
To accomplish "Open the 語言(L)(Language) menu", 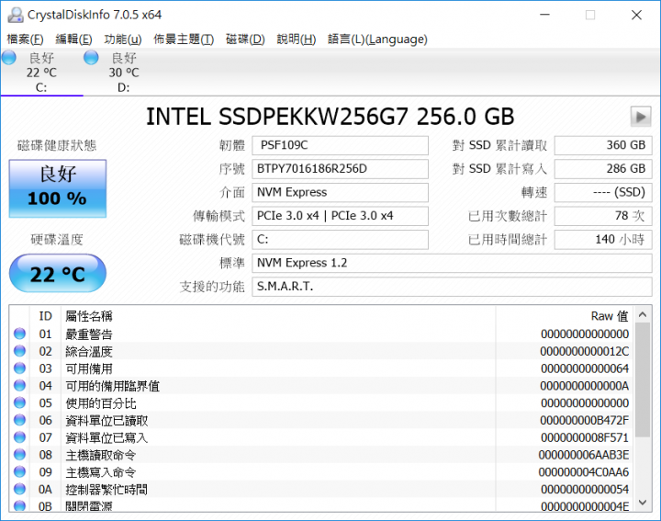I will click(x=377, y=40).
